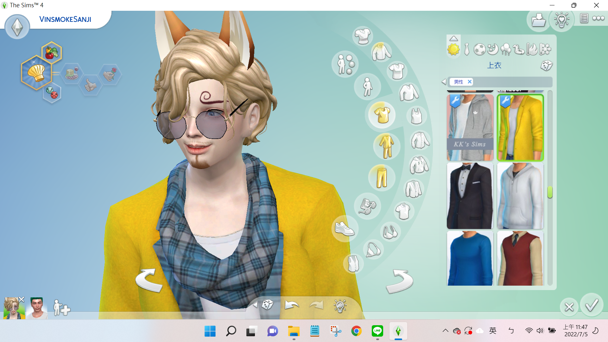608x342 pixels.
Task: Open the sunglasses and watch accessories category
Action: tap(367, 206)
